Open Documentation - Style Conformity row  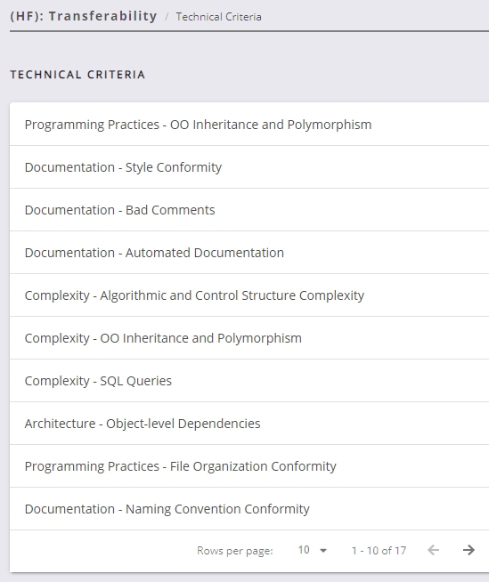[x=249, y=167]
